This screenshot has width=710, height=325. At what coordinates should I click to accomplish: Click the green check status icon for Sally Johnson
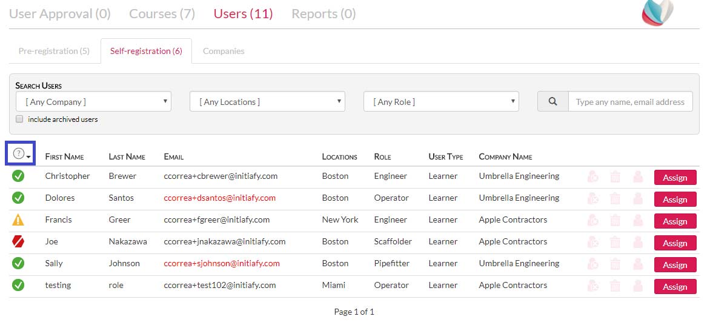(x=18, y=263)
